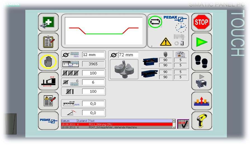Open the clock time settings icon
This screenshot has width=251, height=145.
pos(181,28)
